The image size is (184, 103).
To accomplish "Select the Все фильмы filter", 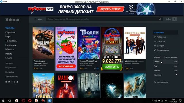I will [x=166, y=32].
